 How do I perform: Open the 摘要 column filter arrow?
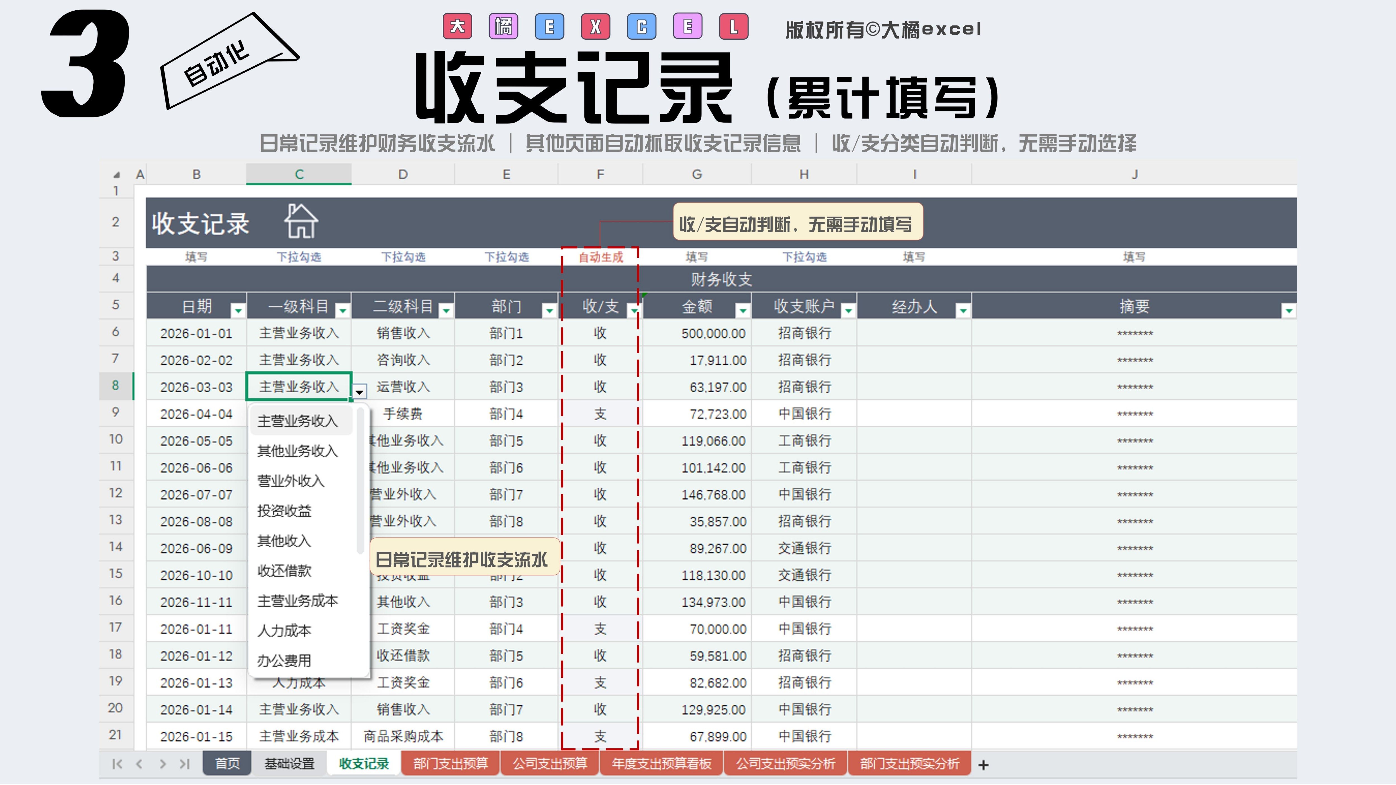(x=1288, y=311)
